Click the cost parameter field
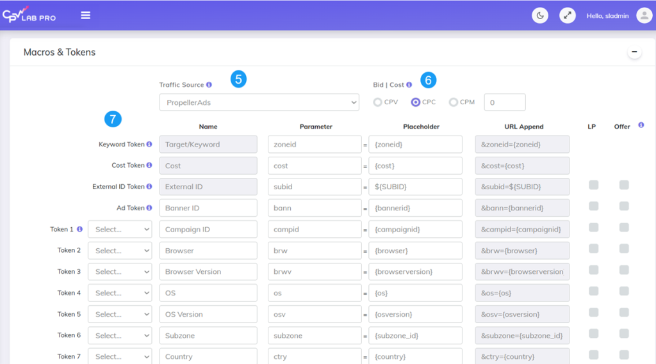The image size is (656, 364). click(x=315, y=166)
